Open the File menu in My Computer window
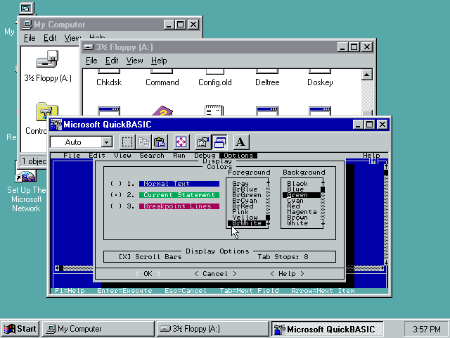The height and width of the screenshot is (338, 450). click(x=30, y=38)
